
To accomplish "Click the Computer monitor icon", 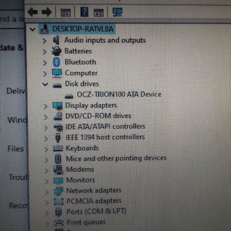I will pos(57,73).
